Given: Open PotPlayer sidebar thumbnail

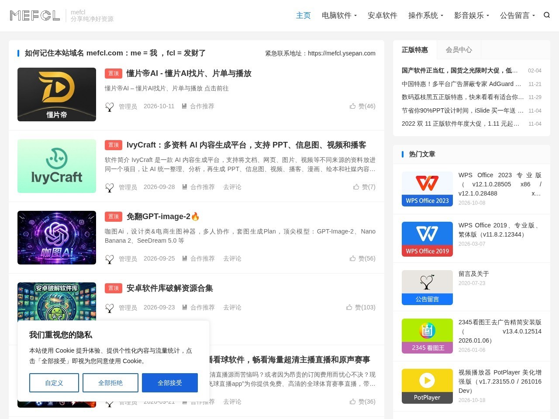Looking at the screenshot, I should click(427, 386).
